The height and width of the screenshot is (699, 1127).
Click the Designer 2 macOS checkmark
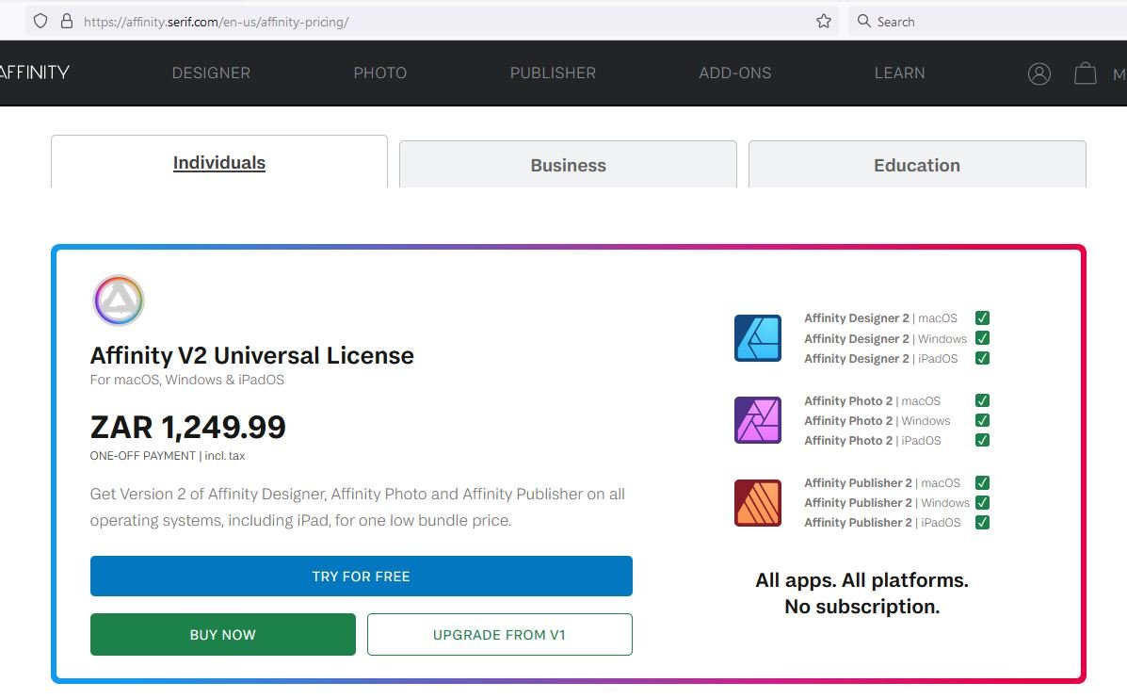coord(983,317)
